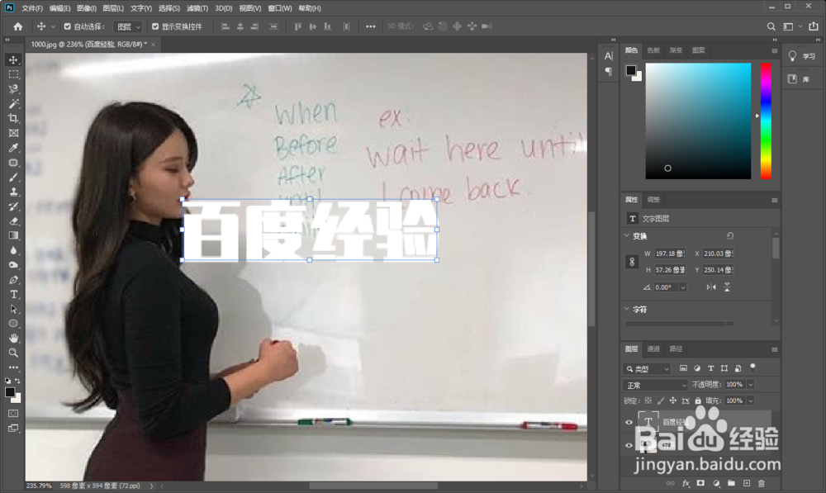Viewport: 826px width, 493px height.
Task: Switch to the 色板 tab
Action: pos(653,50)
